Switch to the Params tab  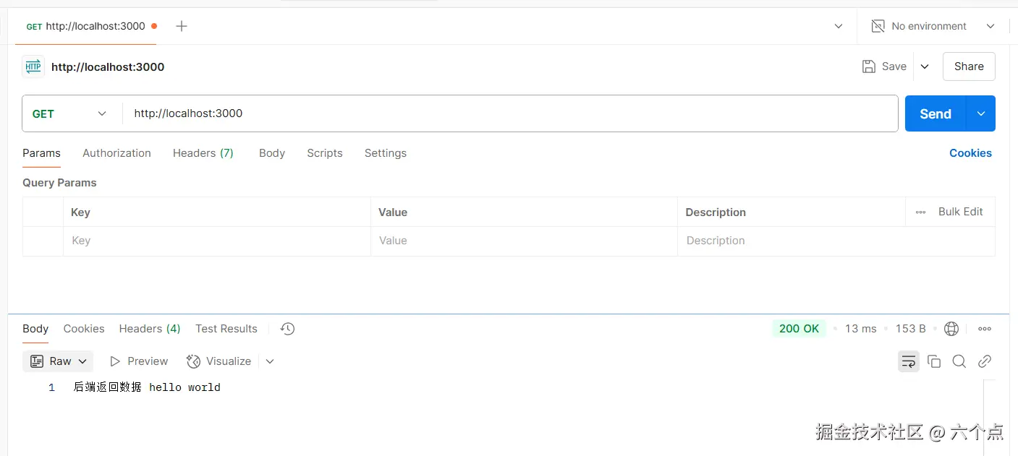coord(41,153)
